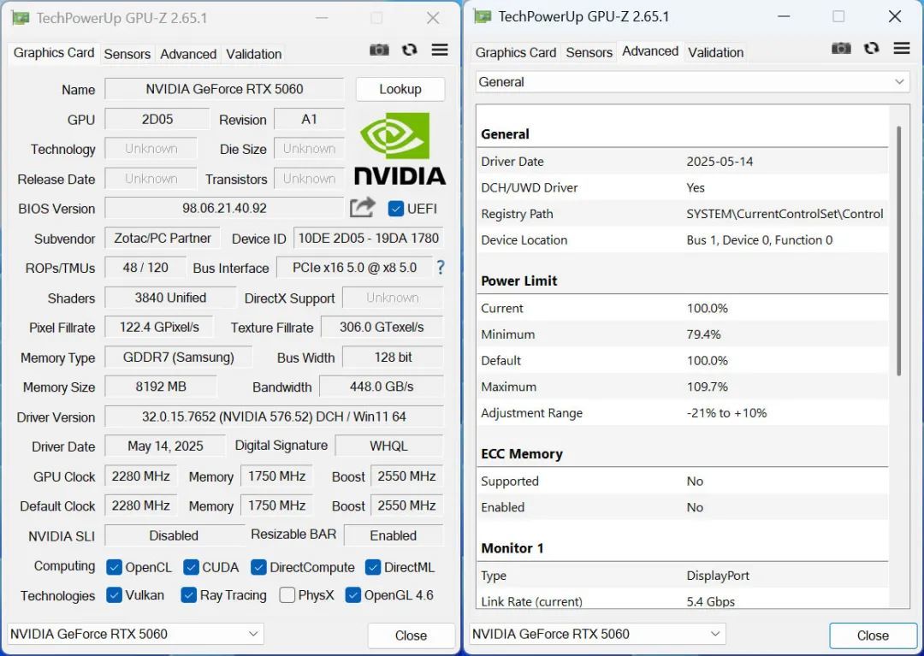Click the DCH/UWD Driver row
Viewport: 924px width, 656px height.
click(x=683, y=188)
